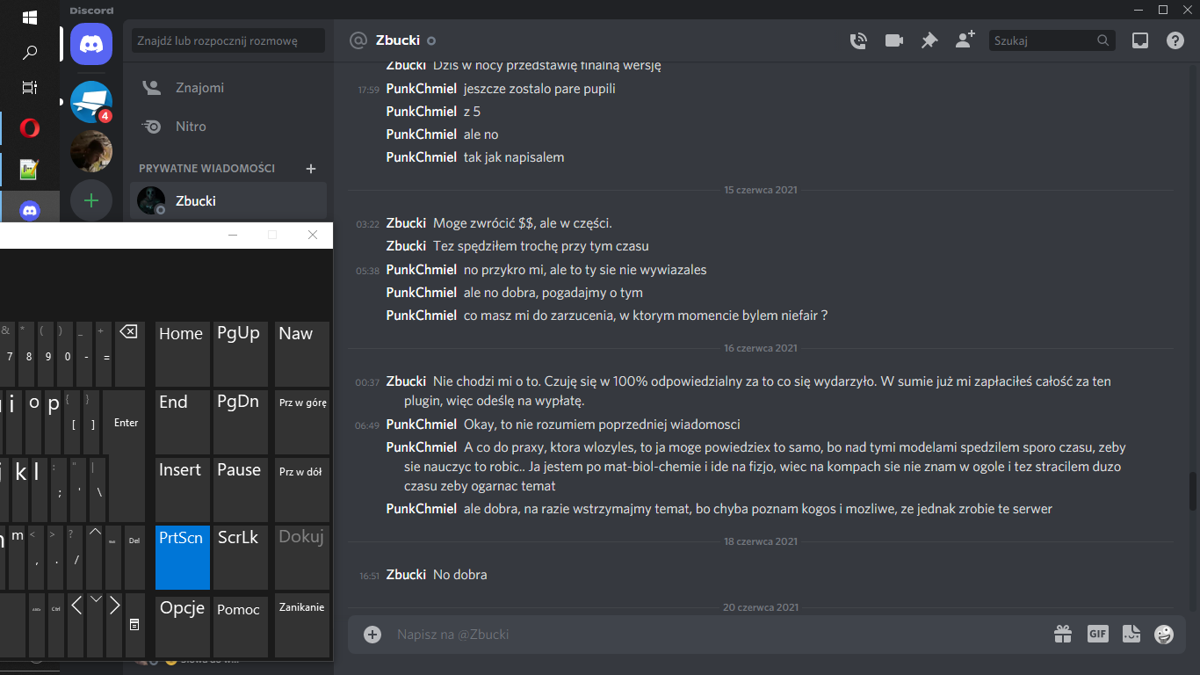
Task: Start a video call
Action: click(894, 40)
